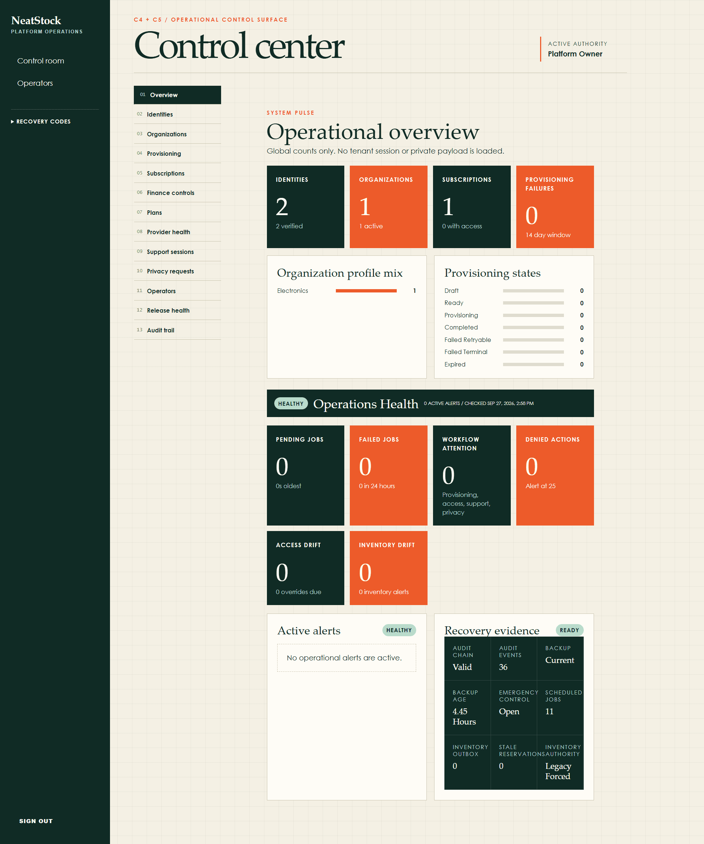Image resolution: width=704 pixels, height=844 pixels.
Task: Click the NeatStock logo text
Action: [36, 21]
